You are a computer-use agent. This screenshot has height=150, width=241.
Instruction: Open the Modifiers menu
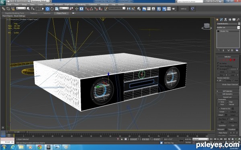[49, 4]
